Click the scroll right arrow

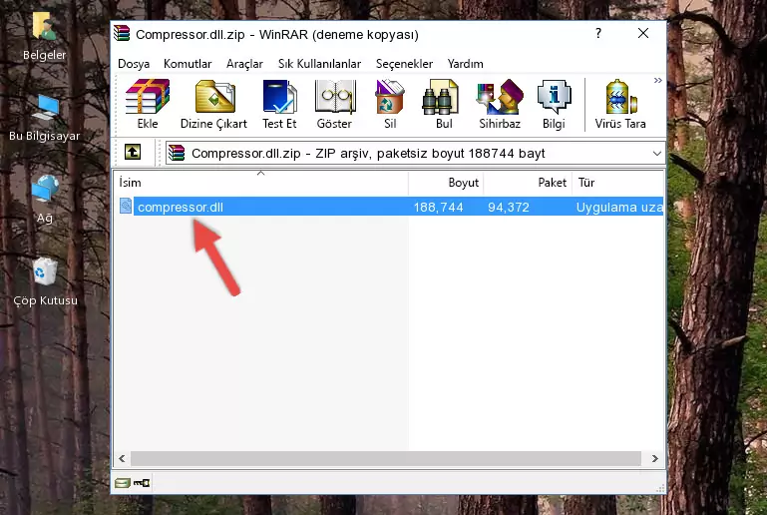[x=654, y=459]
